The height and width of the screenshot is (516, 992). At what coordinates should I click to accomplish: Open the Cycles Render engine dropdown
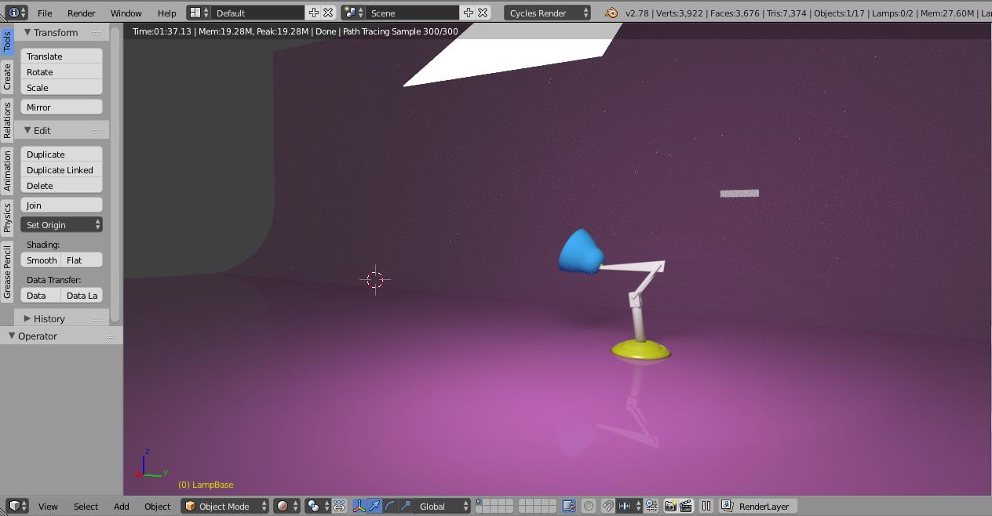(x=549, y=13)
